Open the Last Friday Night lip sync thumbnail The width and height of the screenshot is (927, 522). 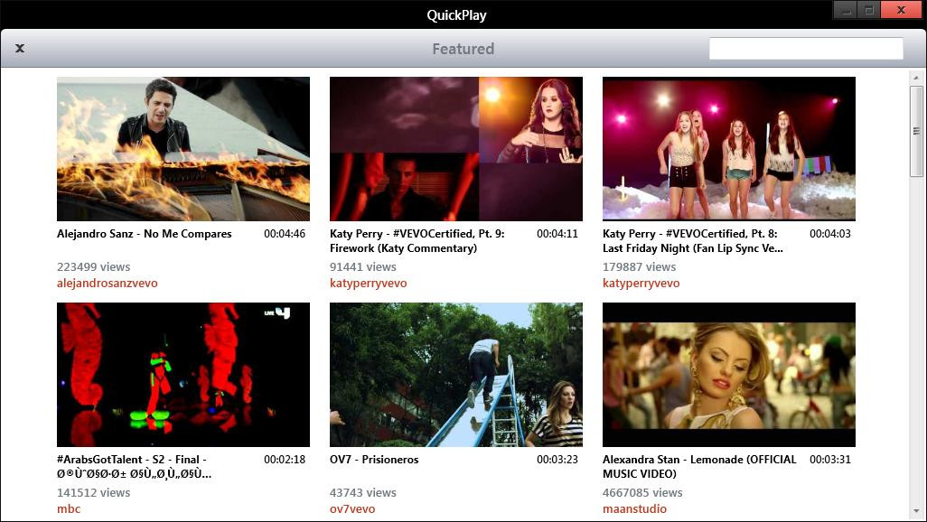729,149
